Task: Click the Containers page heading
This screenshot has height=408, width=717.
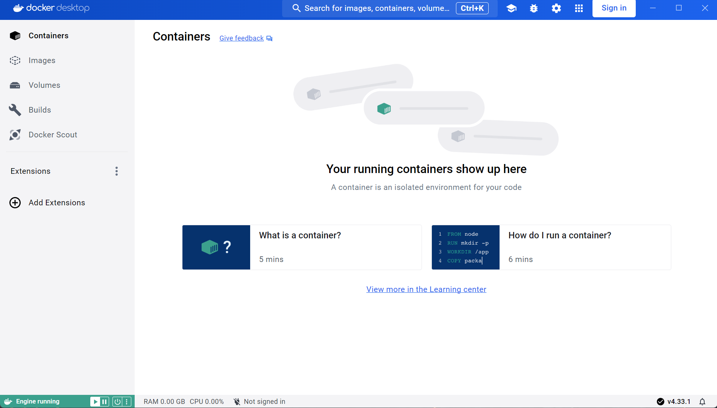Action: pos(181,36)
